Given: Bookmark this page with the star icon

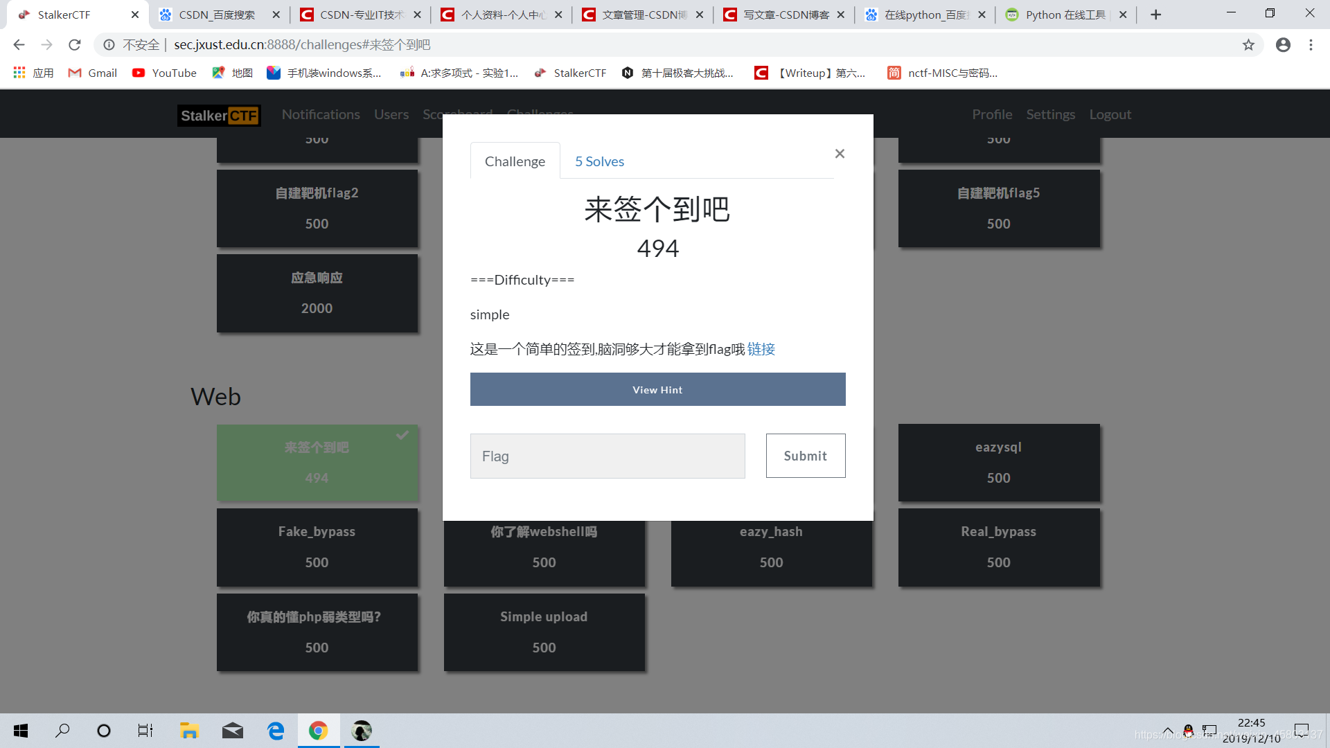Looking at the screenshot, I should pyautogui.click(x=1248, y=45).
